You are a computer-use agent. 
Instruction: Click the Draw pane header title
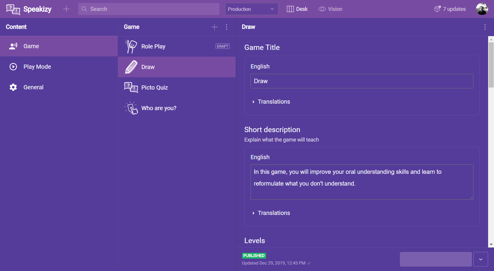[x=248, y=27]
